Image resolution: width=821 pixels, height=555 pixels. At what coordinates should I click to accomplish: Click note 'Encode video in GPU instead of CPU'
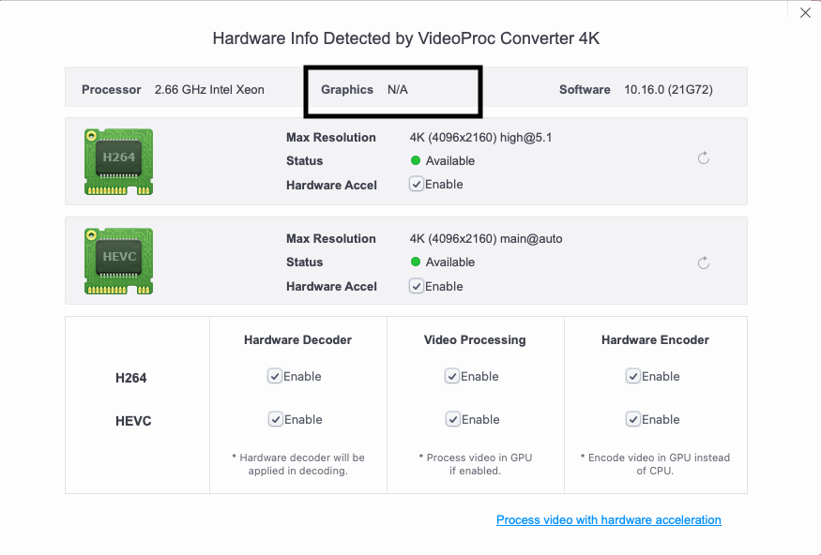[x=655, y=464]
